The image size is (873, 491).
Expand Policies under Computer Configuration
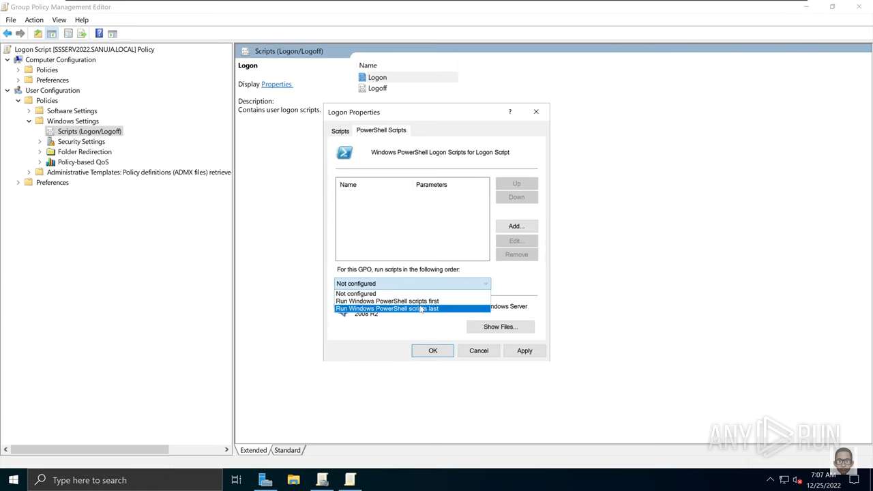point(18,70)
